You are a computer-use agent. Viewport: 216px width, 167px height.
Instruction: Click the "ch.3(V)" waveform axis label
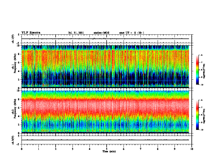(13, 140)
